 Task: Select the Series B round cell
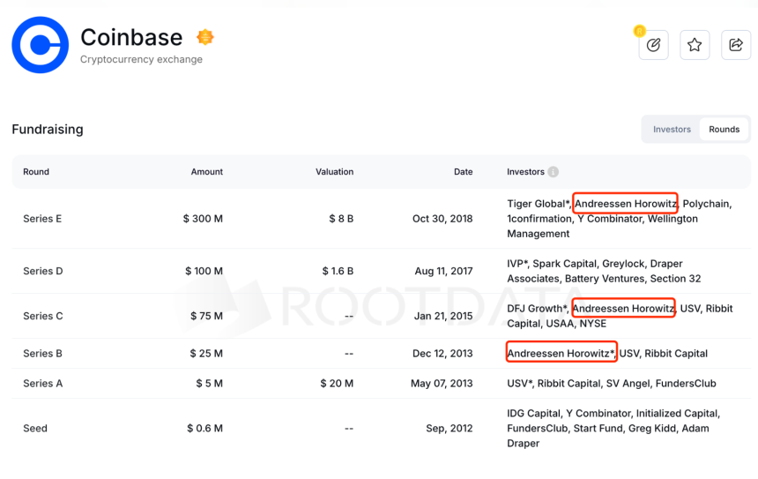pyautogui.click(x=42, y=353)
